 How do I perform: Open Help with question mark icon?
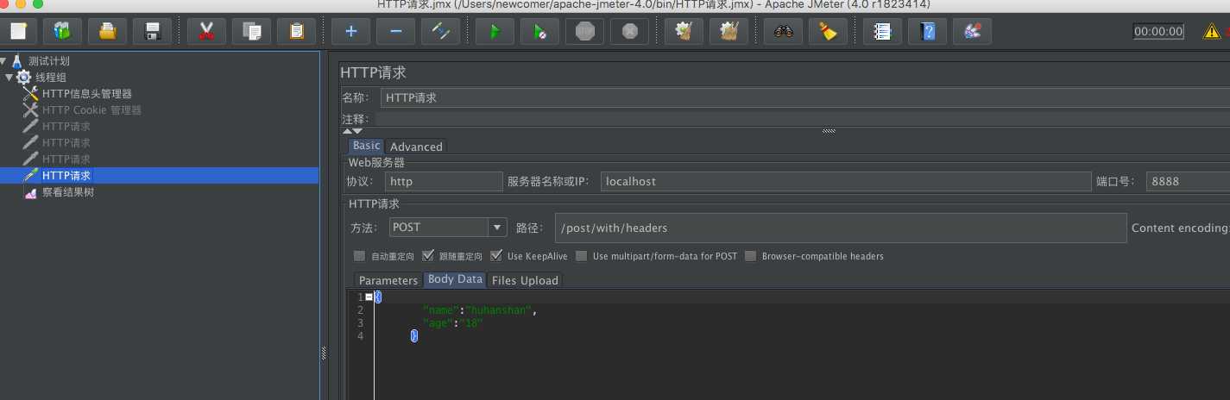[927, 31]
